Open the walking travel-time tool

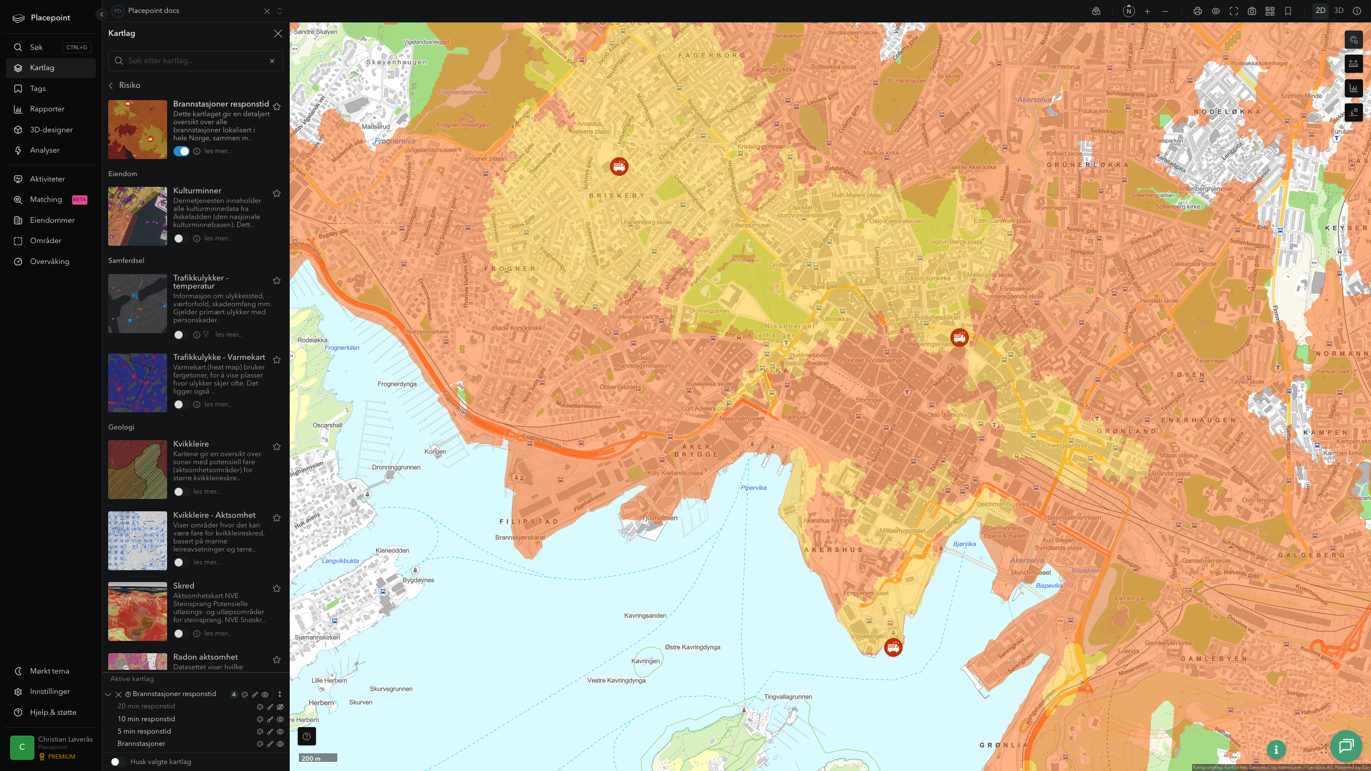[1353, 112]
